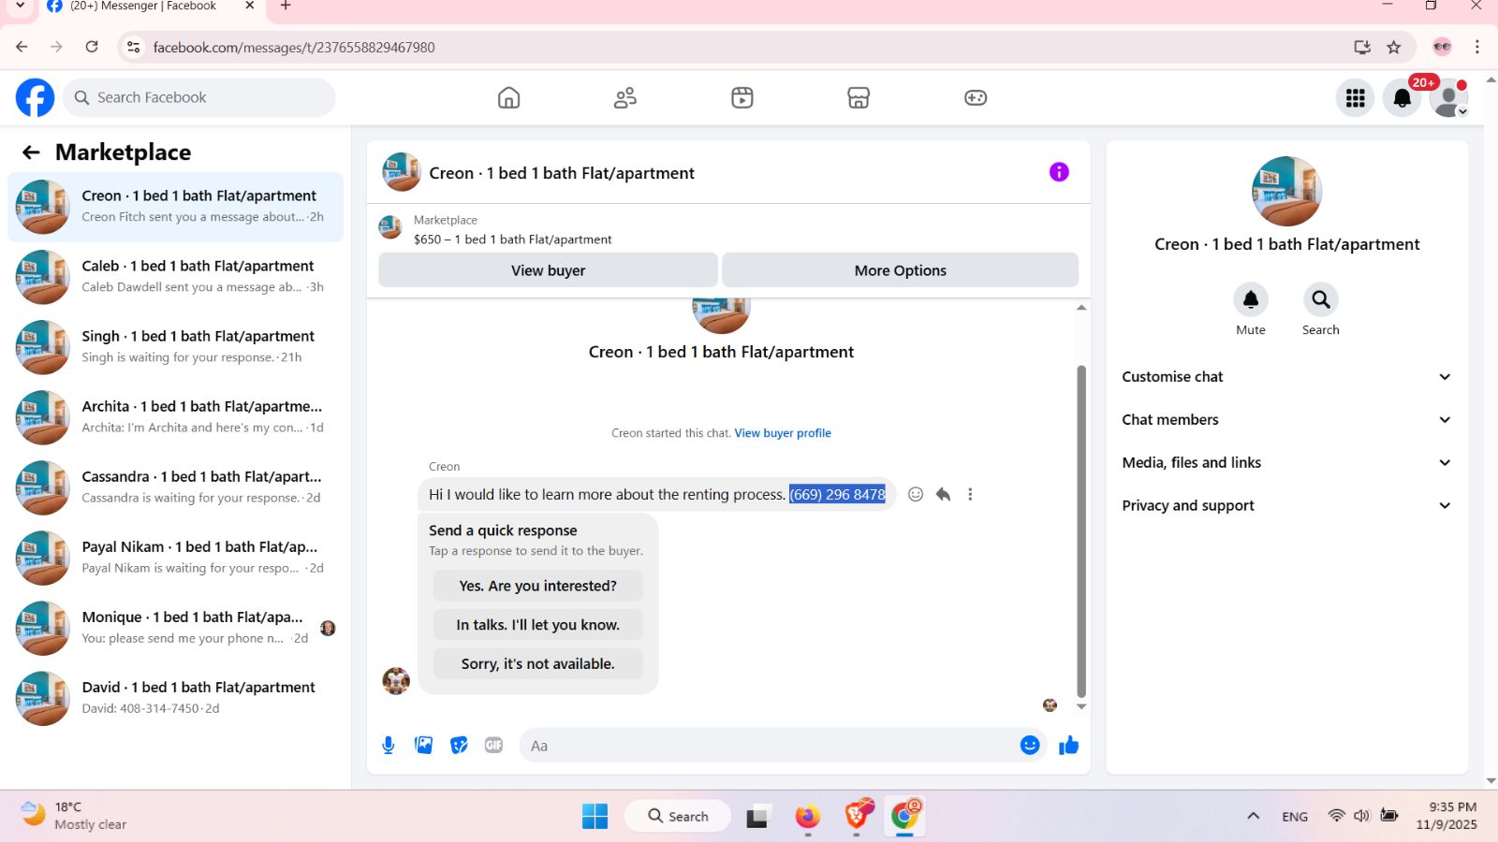
Task: Open Caleb conversation in list
Action: (x=176, y=277)
